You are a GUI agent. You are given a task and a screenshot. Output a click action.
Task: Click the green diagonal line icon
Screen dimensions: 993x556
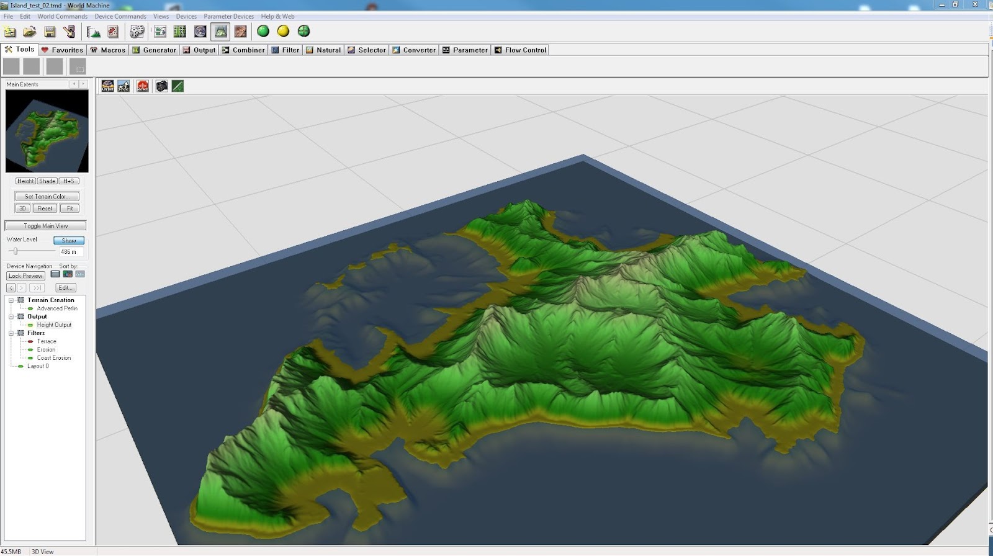point(178,86)
